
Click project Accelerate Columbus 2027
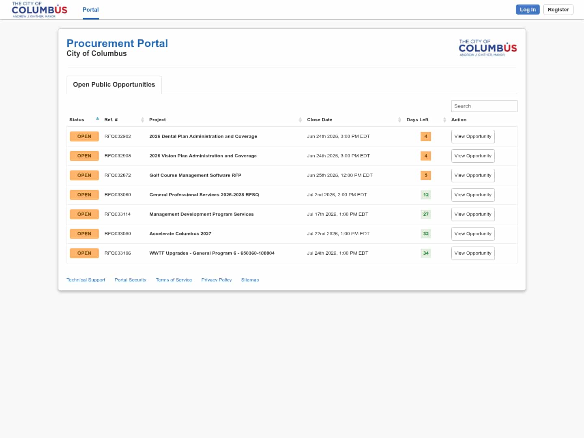pos(180,234)
